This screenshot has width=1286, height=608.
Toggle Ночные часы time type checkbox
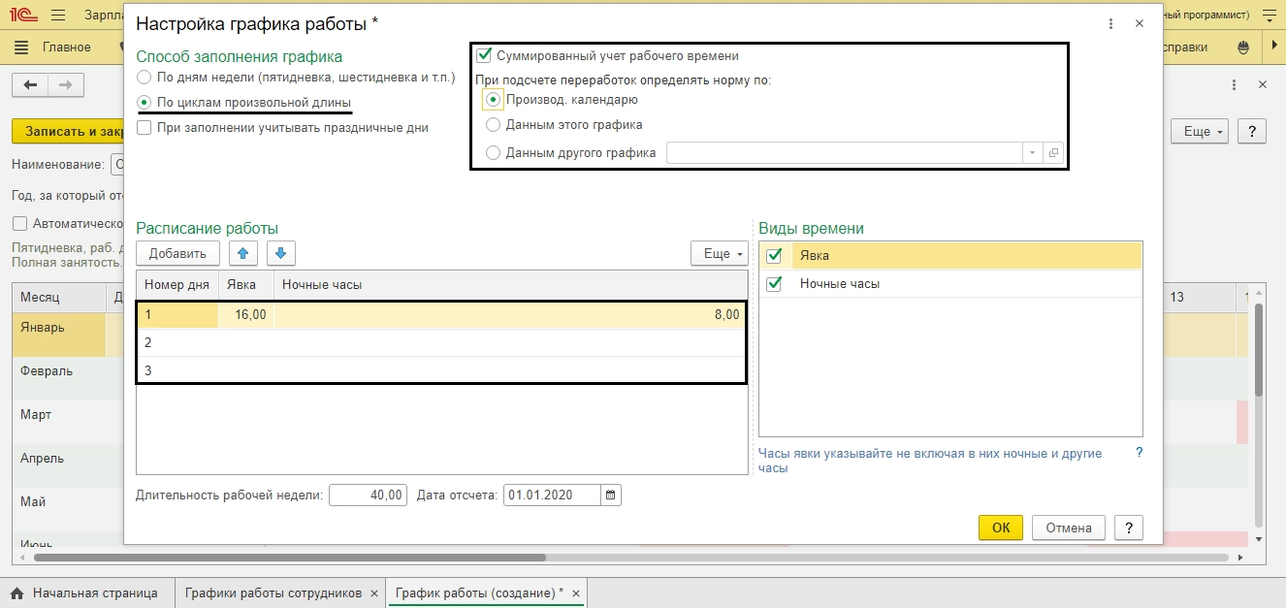click(774, 284)
